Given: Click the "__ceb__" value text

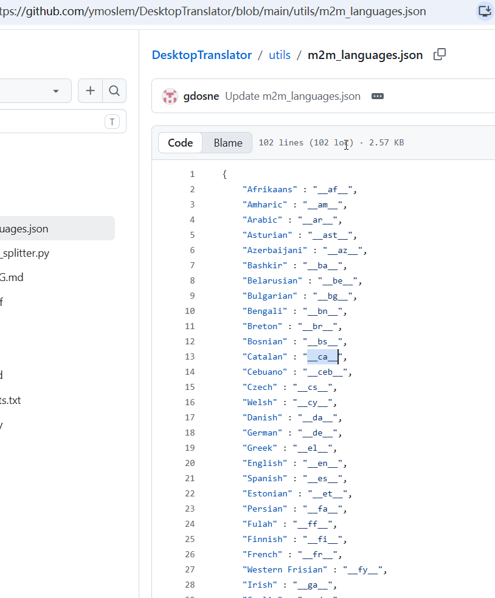Looking at the screenshot, I should tap(325, 372).
